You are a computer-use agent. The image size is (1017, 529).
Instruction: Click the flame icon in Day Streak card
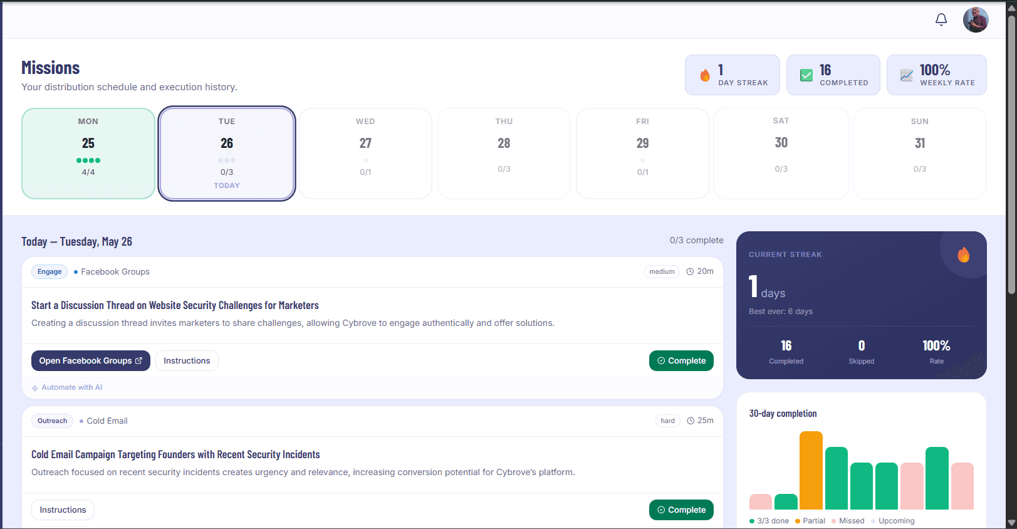(x=705, y=75)
